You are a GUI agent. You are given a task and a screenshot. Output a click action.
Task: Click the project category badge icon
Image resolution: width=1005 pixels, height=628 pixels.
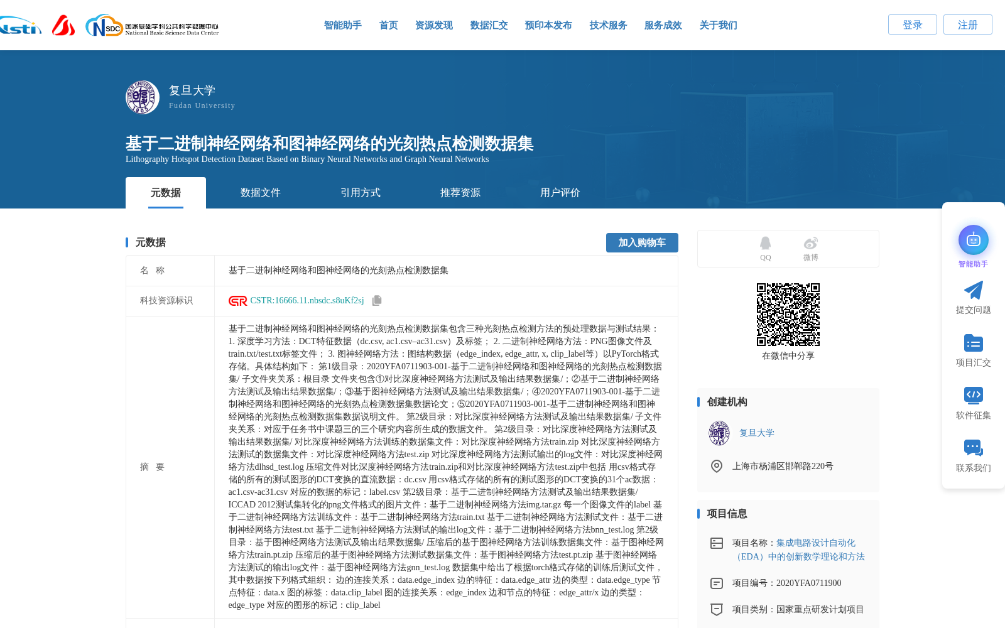pyautogui.click(x=716, y=610)
